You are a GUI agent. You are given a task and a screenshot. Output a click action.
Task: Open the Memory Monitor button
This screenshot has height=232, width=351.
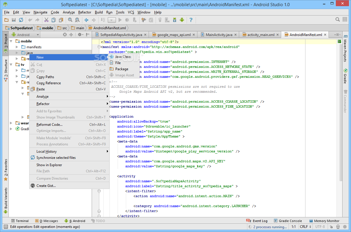click(x=324, y=221)
